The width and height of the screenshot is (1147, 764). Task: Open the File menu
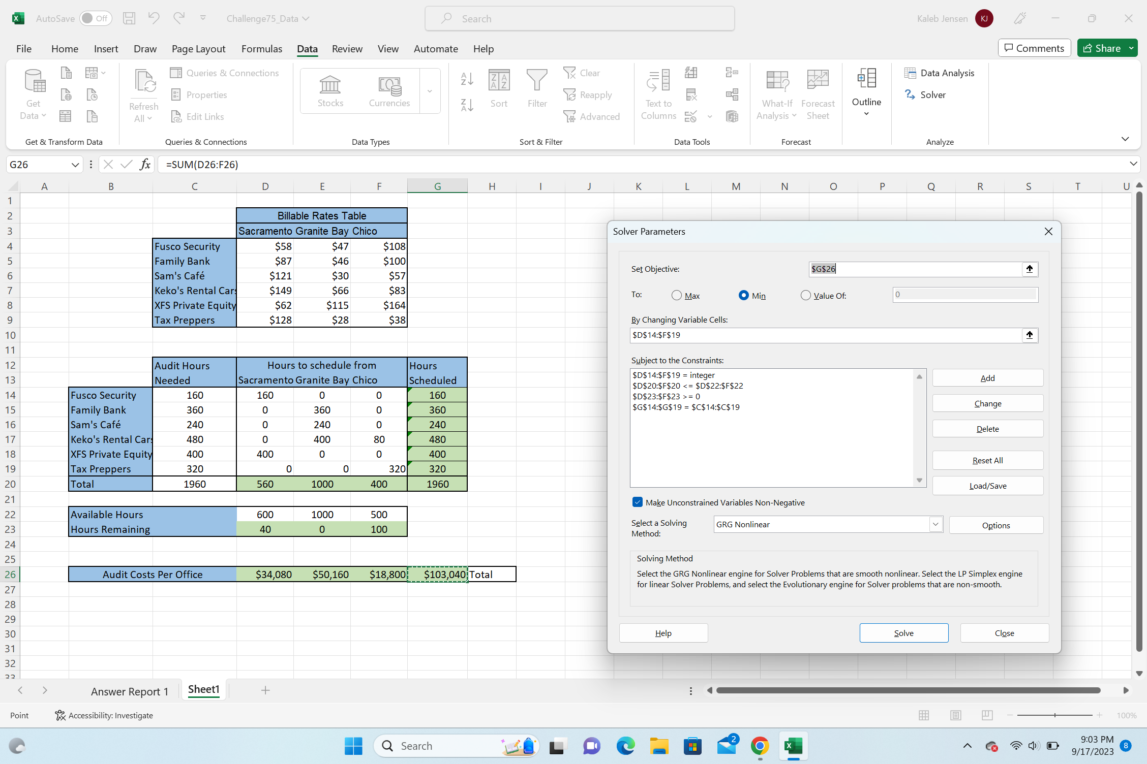click(x=23, y=49)
